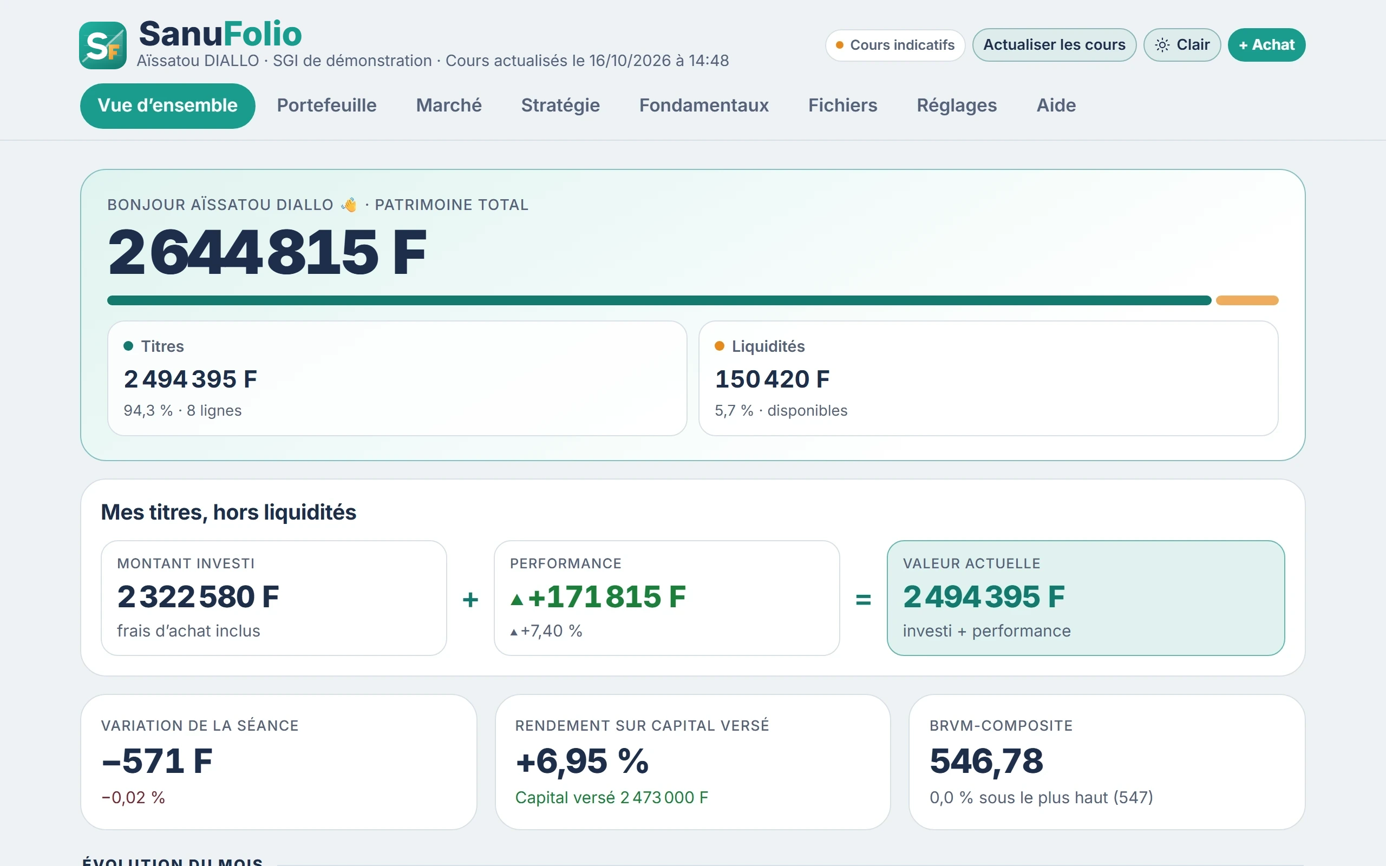Toggle the Clair theme sun button
This screenshot has height=866, width=1386.
[1181, 45]
